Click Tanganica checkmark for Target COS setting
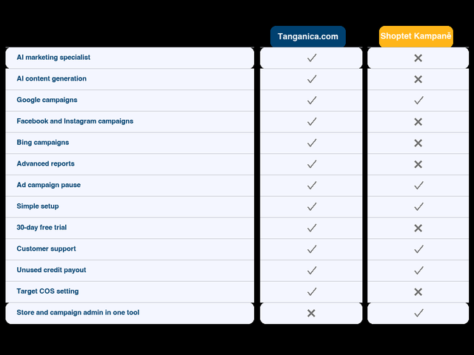The width and height of the screenshot is (474, 355). click(312, 291)
